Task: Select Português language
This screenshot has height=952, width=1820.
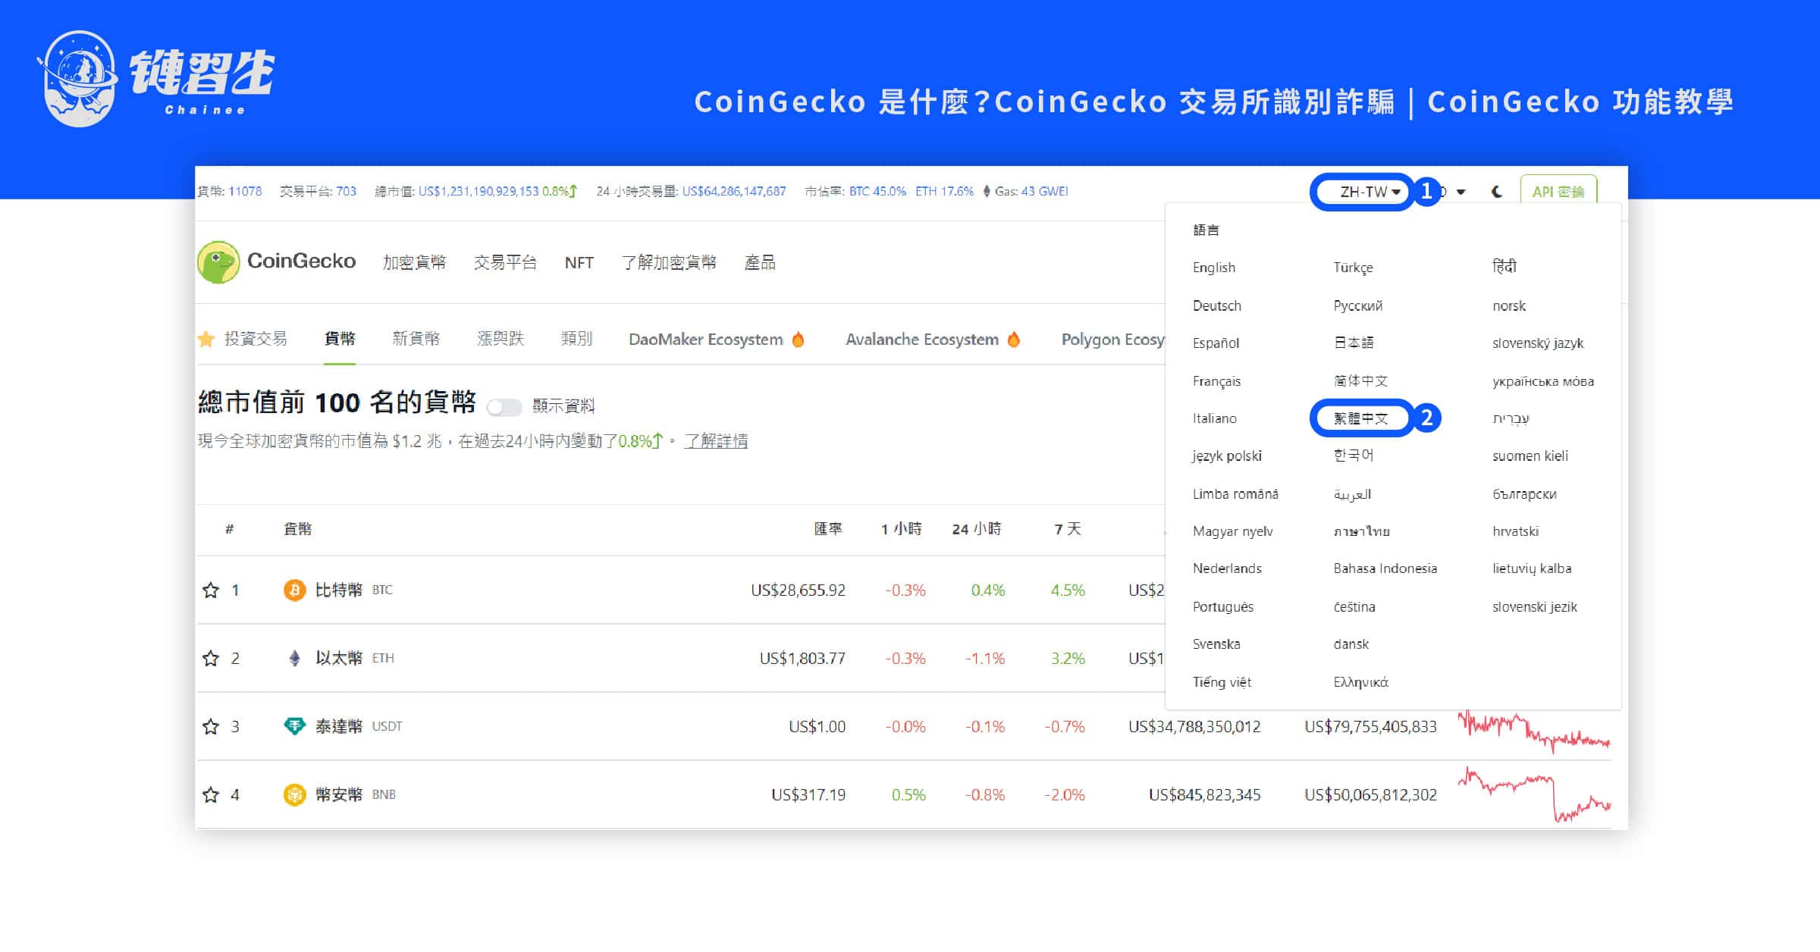Action: coord(1223,606)
